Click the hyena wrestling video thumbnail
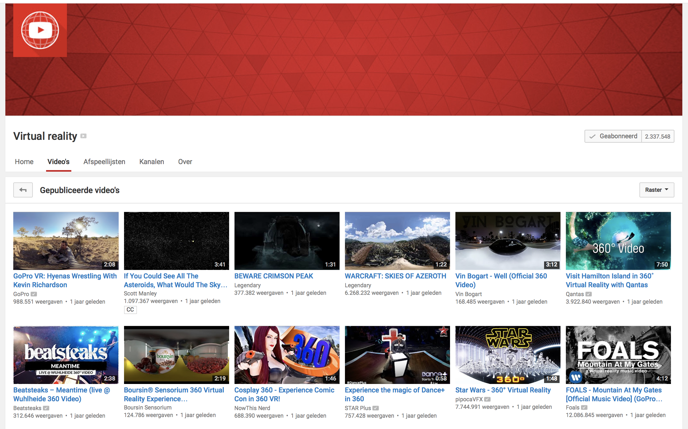Screen dimensions: 688x429 point(66,241)
